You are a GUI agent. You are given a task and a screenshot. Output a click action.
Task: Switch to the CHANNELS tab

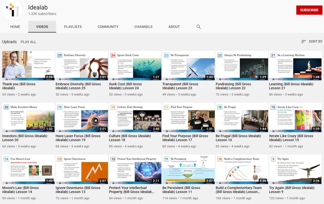coord(143,27)
